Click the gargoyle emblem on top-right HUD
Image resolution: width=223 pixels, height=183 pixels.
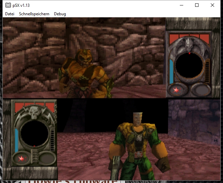point(189,44)
